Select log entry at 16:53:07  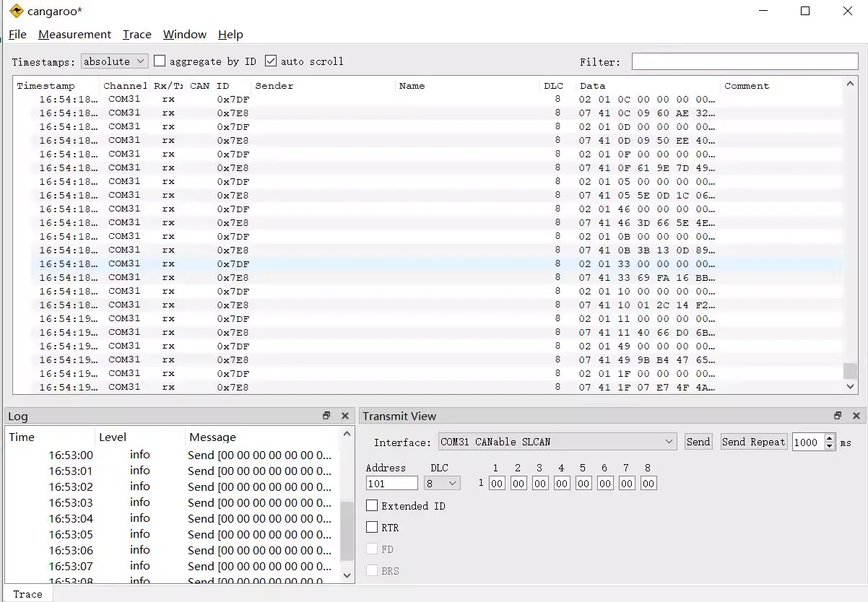click(x=173, y=567)
